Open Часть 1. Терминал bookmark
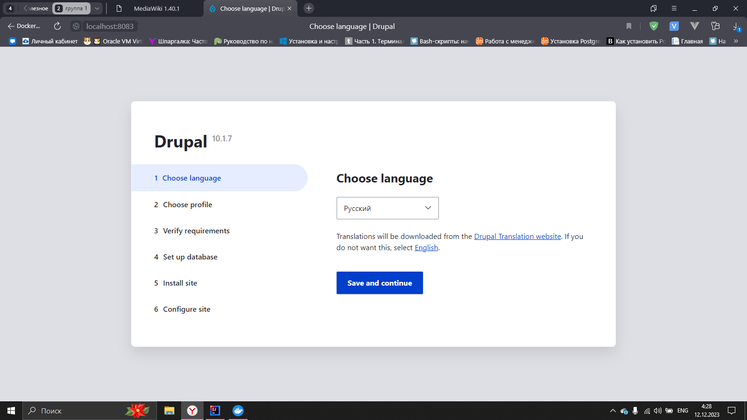The height and width of the screenshot is (420, 747). pyautogui.click(x=374, y=41)
